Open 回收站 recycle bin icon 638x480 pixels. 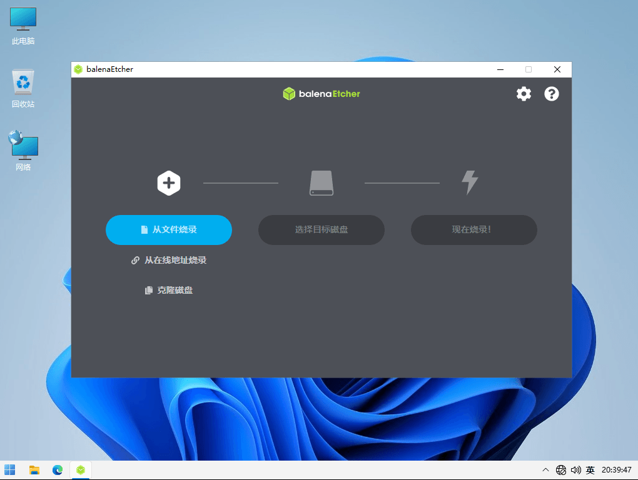coord(23,89)
